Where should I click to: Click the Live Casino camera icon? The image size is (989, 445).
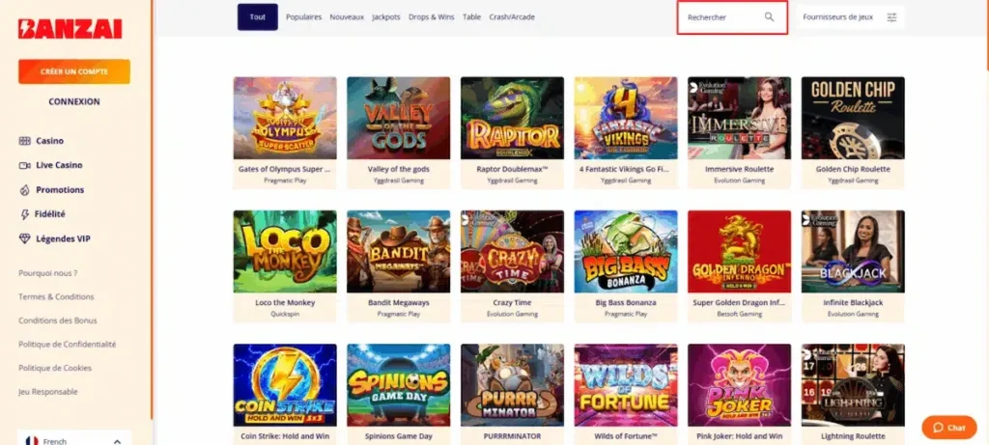pos(24,165)
